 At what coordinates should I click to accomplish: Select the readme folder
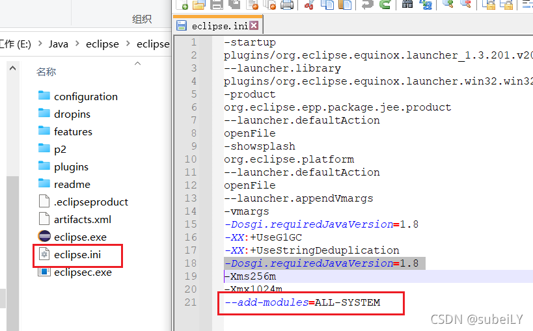click(x=72, y=184)
